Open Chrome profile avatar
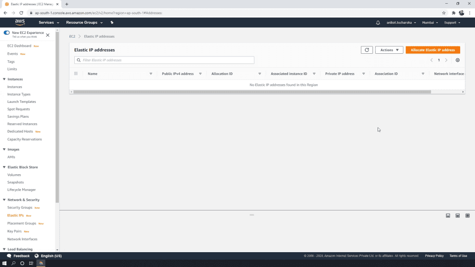The image size is (475, 267). coord(462,13)
